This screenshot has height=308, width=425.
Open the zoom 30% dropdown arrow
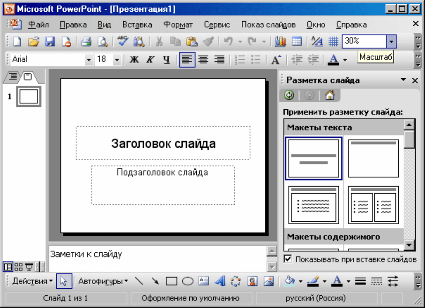[x=391, y=42]
